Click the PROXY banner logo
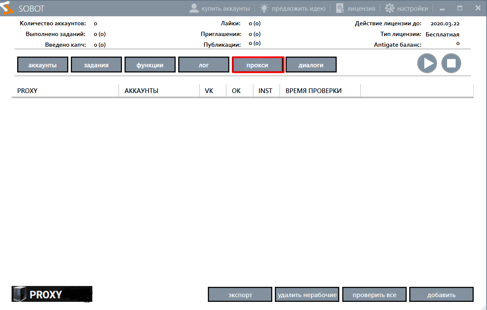 click(x=52, y=294)
